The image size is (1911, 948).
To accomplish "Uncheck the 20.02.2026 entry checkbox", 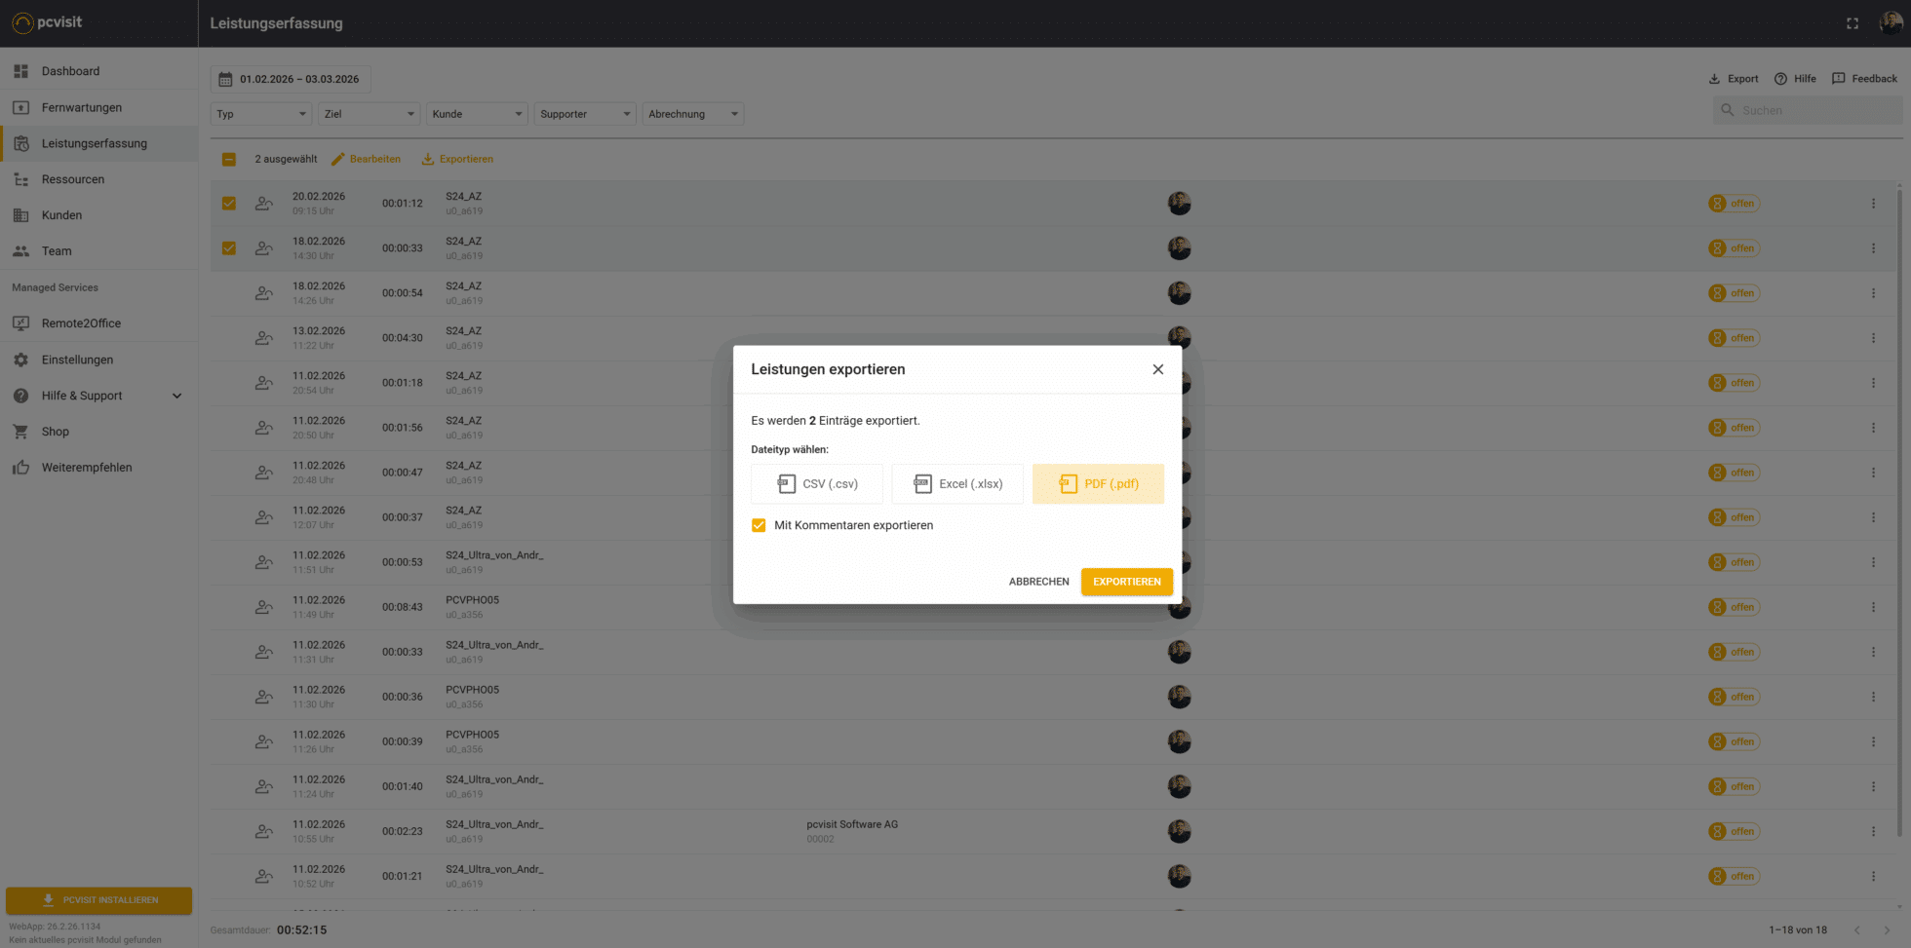I will pyautogui.click(x=229, y=204).
